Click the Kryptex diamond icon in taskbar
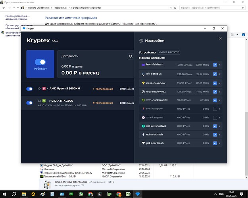 tap(138, 194)
